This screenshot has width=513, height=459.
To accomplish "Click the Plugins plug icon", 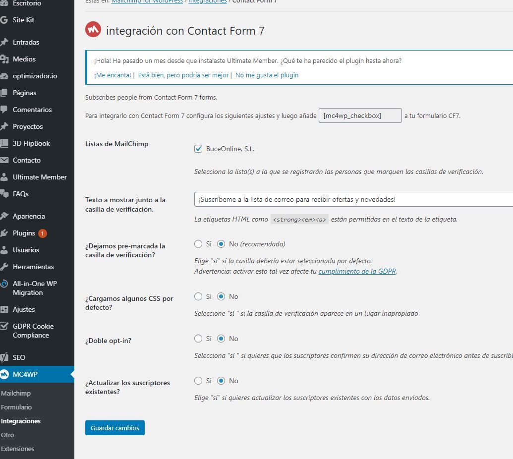I will pyautogui.click(x=4, y=233).
